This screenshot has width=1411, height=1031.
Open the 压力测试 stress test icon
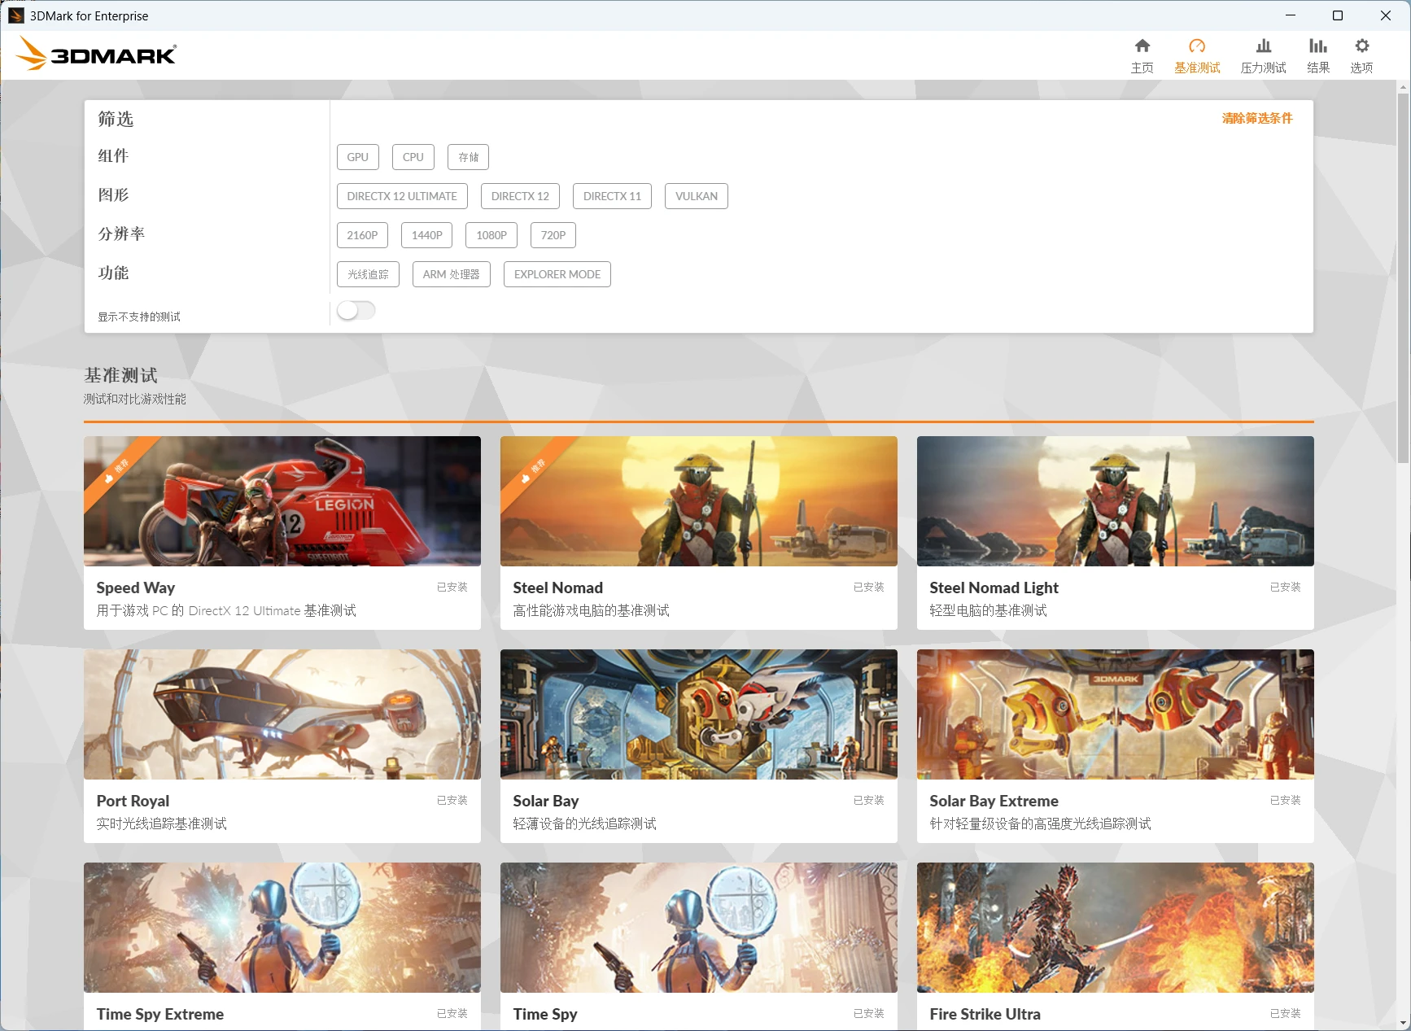pyautogui.click(x=1263, y=46)
